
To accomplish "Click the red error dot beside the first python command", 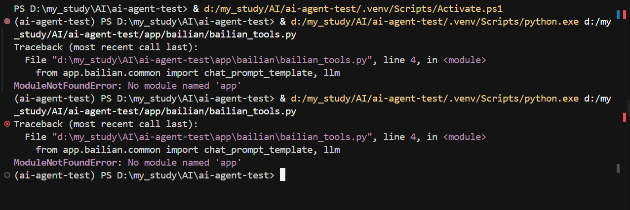I will coord(7,22).
